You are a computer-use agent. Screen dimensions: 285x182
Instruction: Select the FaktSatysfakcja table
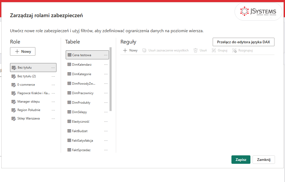87,140
